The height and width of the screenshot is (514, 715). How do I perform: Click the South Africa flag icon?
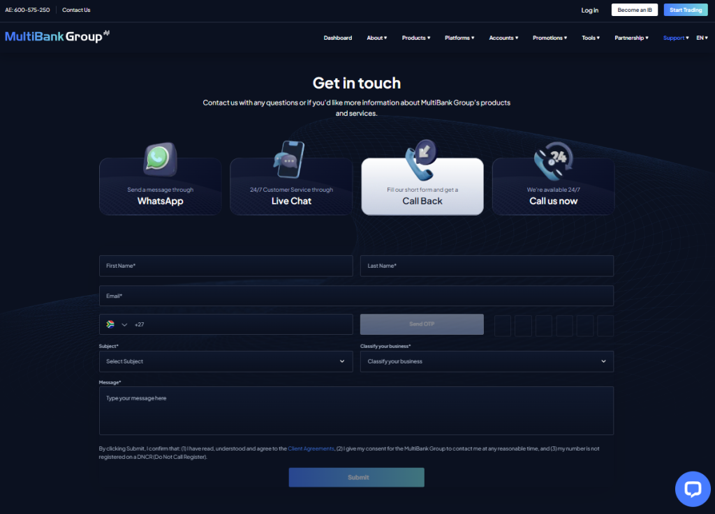(110, 324)
